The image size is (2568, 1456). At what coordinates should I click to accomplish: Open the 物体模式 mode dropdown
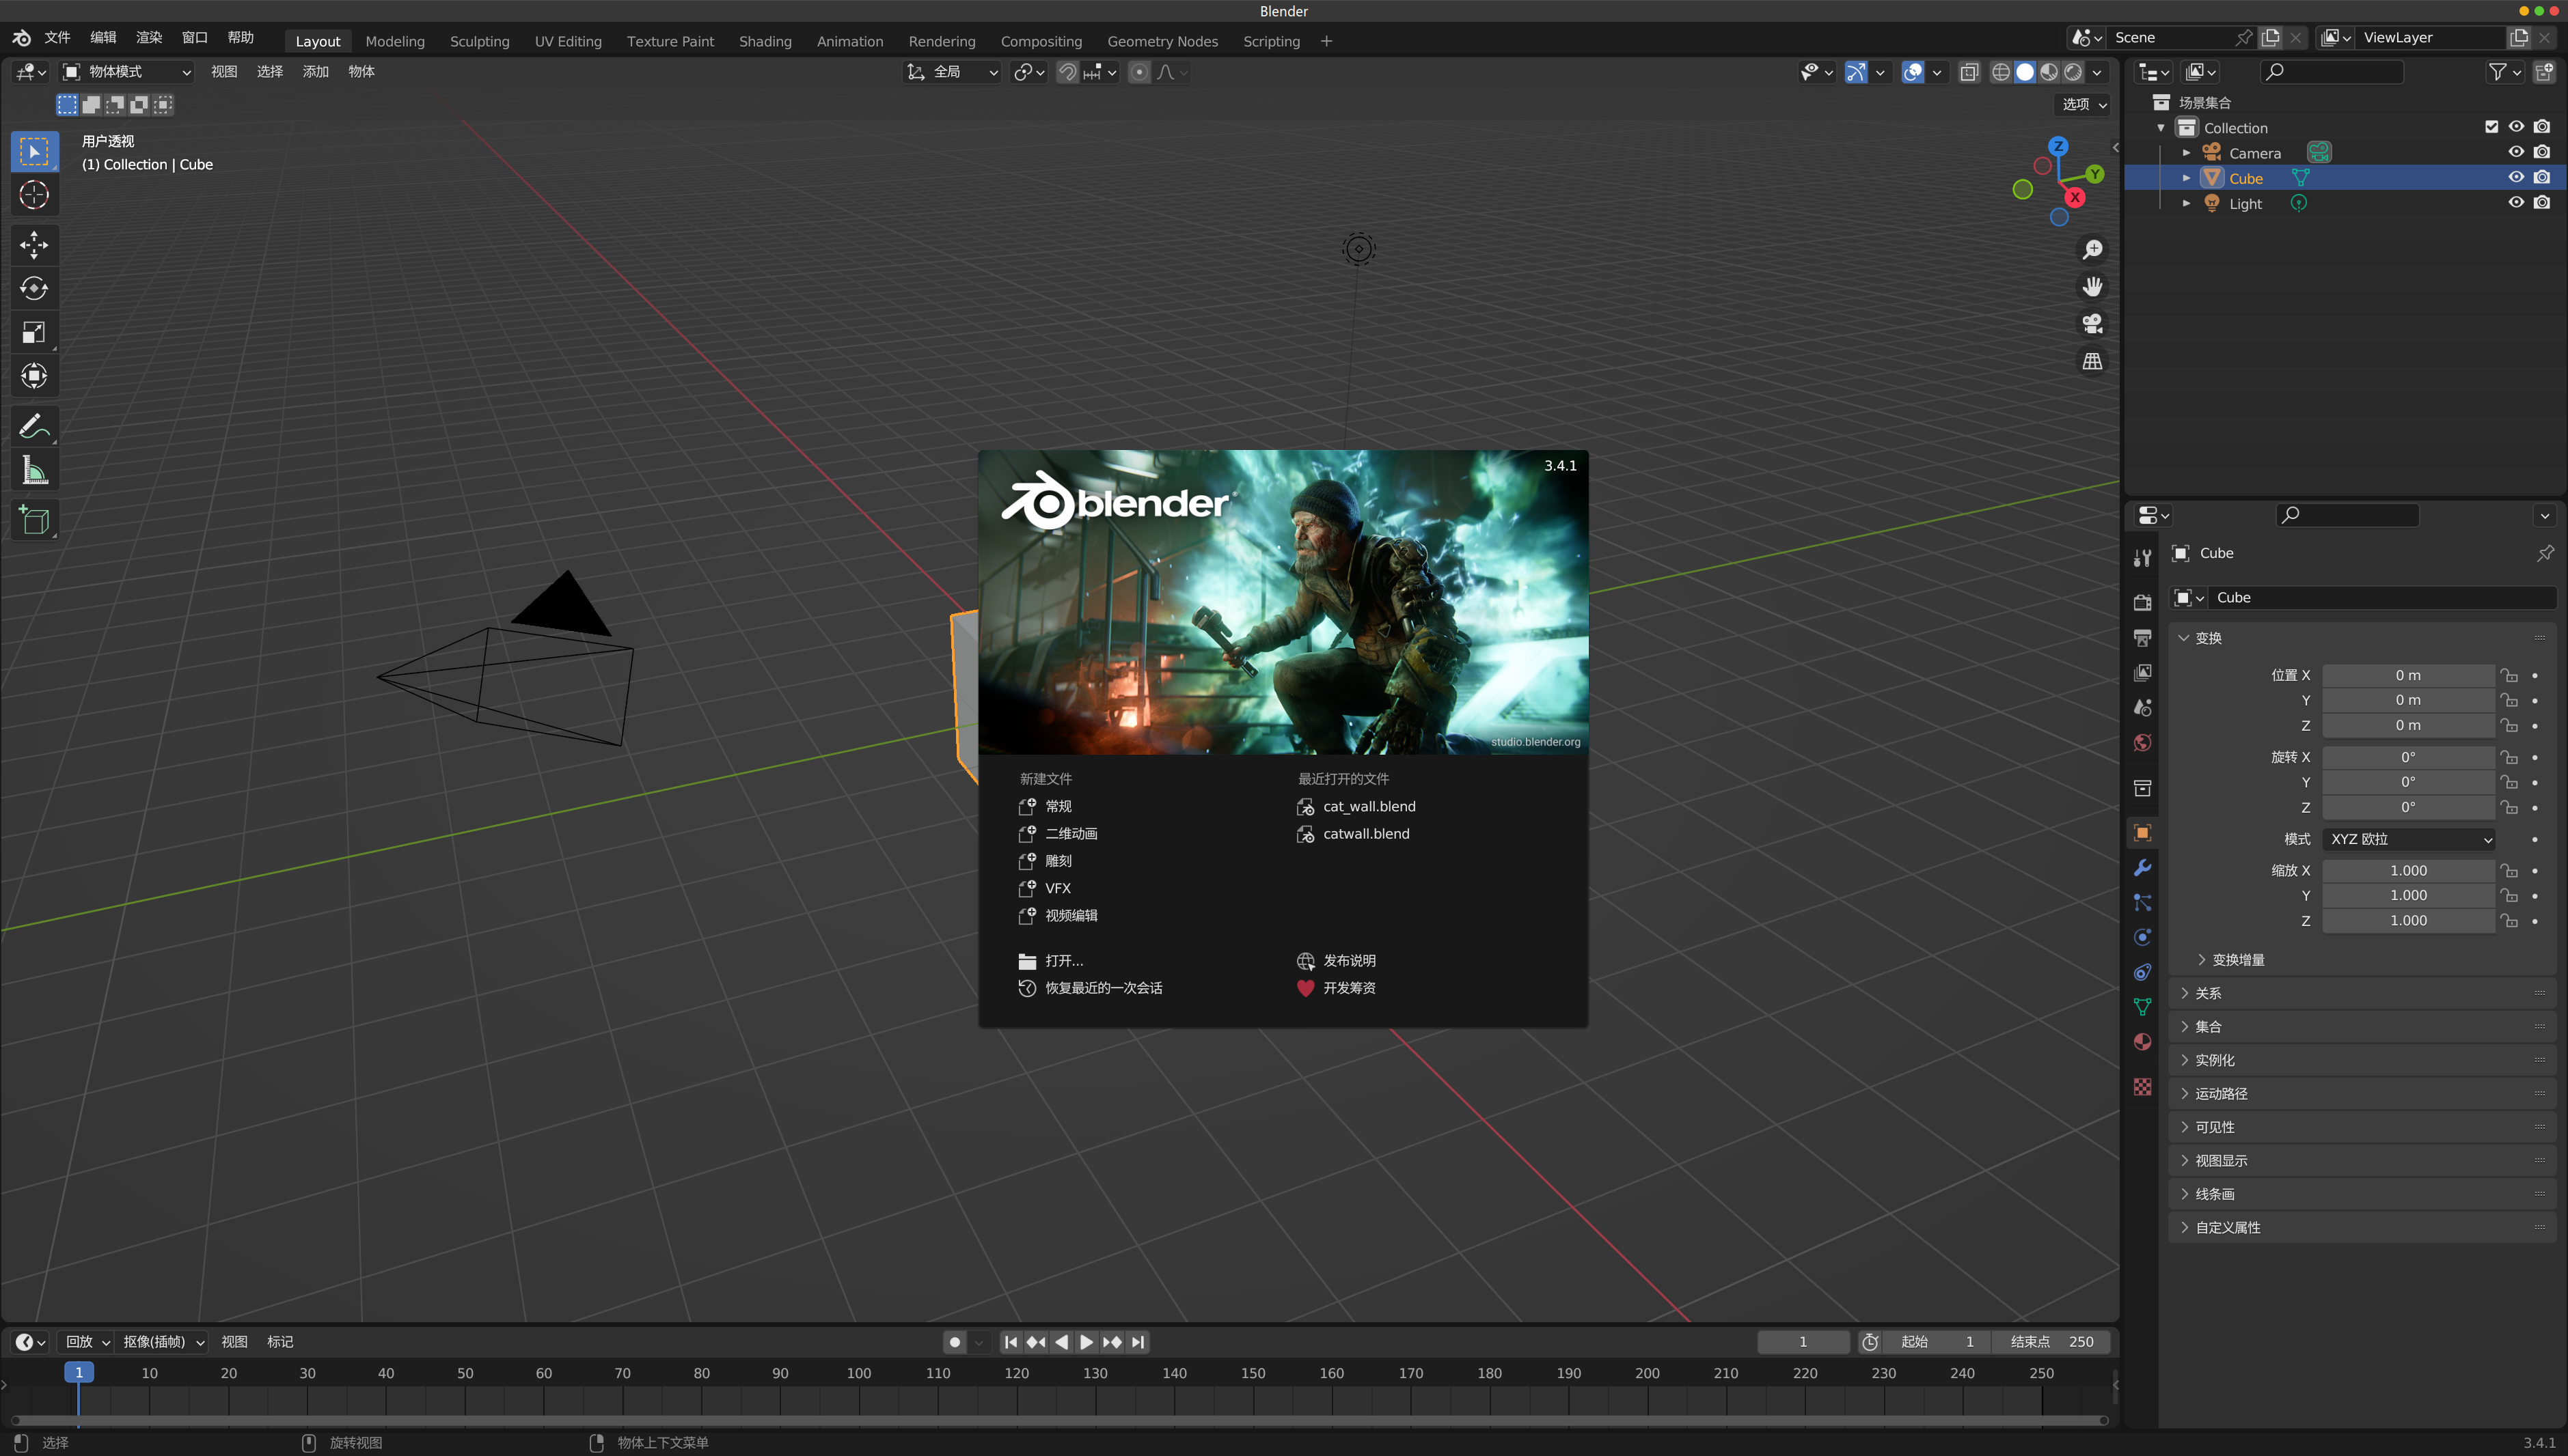127,72
